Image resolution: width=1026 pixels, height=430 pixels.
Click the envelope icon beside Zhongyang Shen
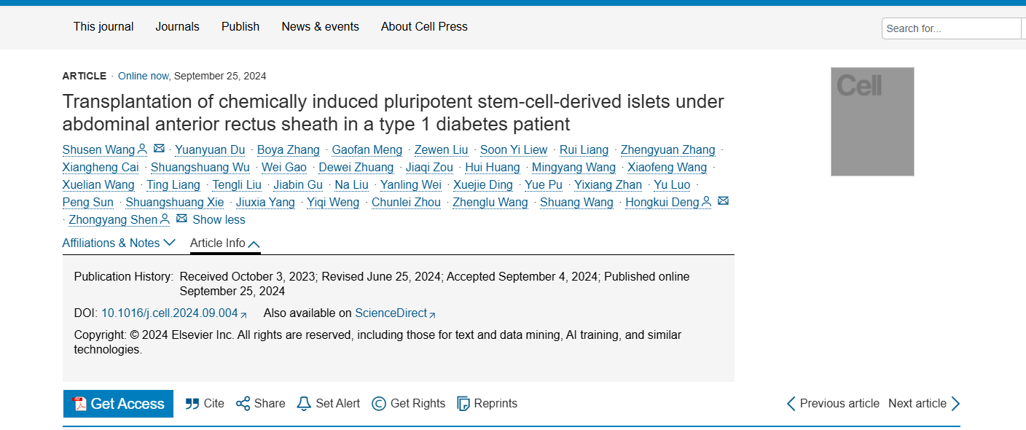(181, 219)
